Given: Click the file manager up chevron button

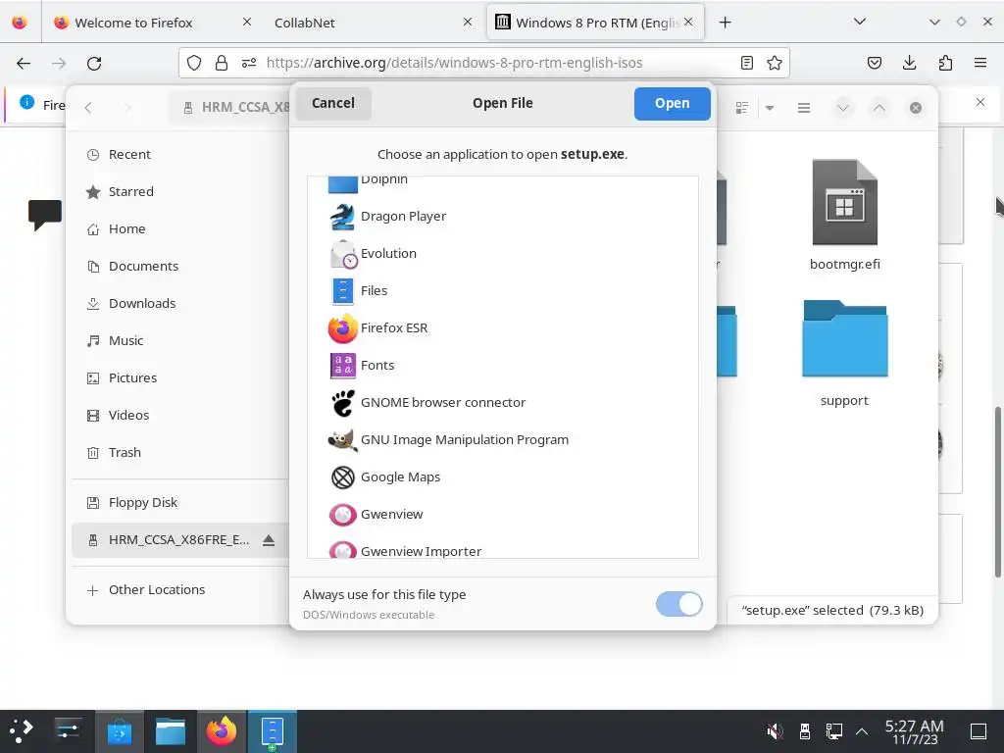Looking at the screenshot, I should tap(879, 108).
